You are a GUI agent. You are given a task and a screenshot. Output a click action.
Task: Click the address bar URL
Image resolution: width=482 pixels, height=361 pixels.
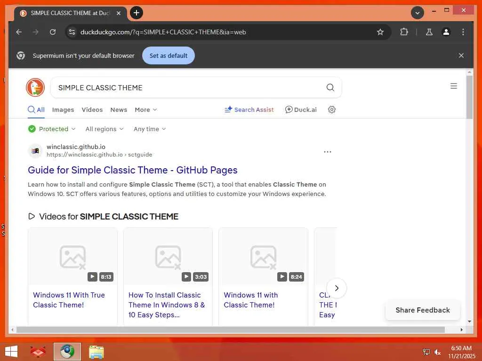pos(163,32)
